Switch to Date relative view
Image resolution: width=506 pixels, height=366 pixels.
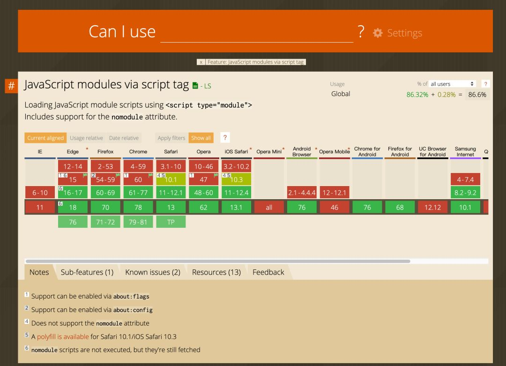click(124, 138)
